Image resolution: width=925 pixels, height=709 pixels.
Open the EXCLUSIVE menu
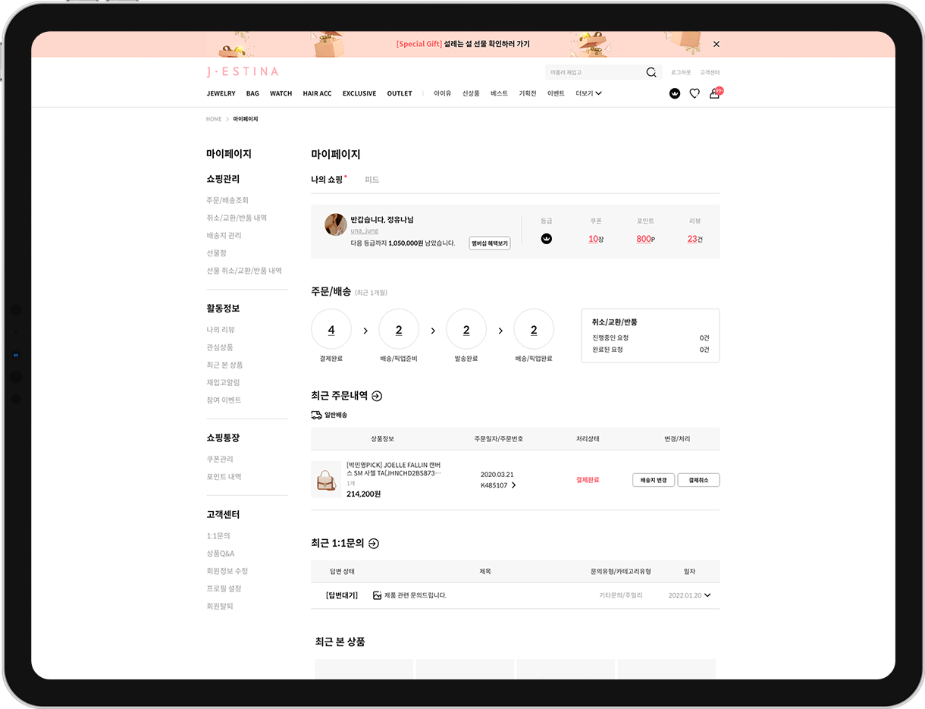[x=359, y=93]
